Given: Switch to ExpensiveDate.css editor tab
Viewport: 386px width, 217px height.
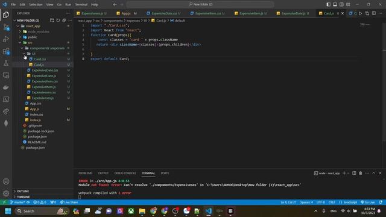Looking at the screenshot, I should [164, 13].
